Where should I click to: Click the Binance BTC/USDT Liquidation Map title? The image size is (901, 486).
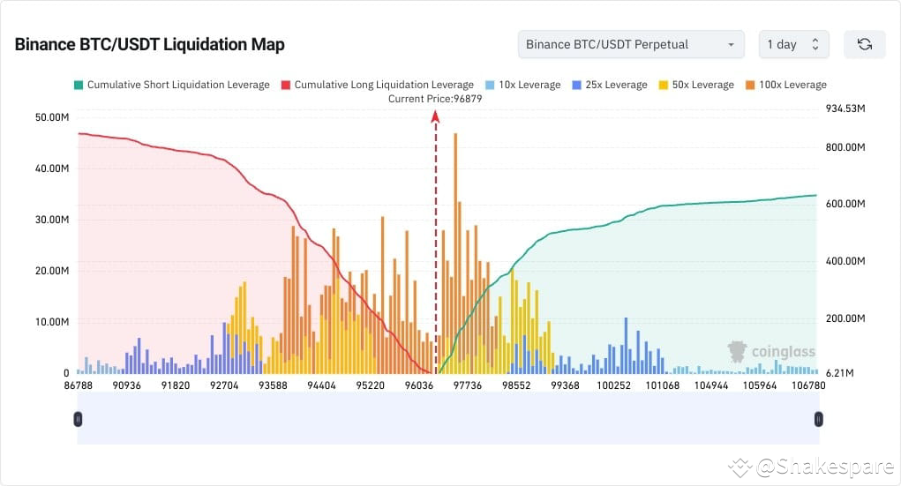point(149,44)
